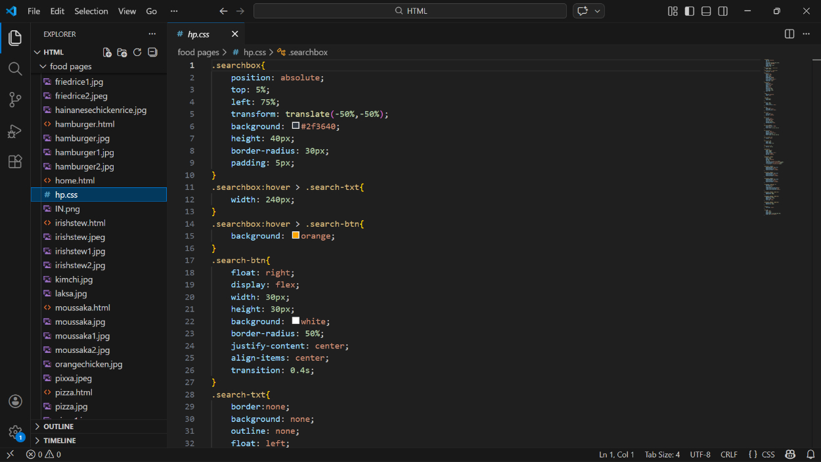This screenshot has width=821, height=462.
Task: Open the Run and Debug view
Action: pyautogui.click(x=15, y=131)
